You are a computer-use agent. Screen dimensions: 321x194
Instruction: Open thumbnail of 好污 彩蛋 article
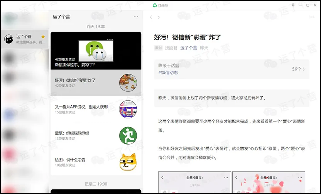click(x=128, y=83)
